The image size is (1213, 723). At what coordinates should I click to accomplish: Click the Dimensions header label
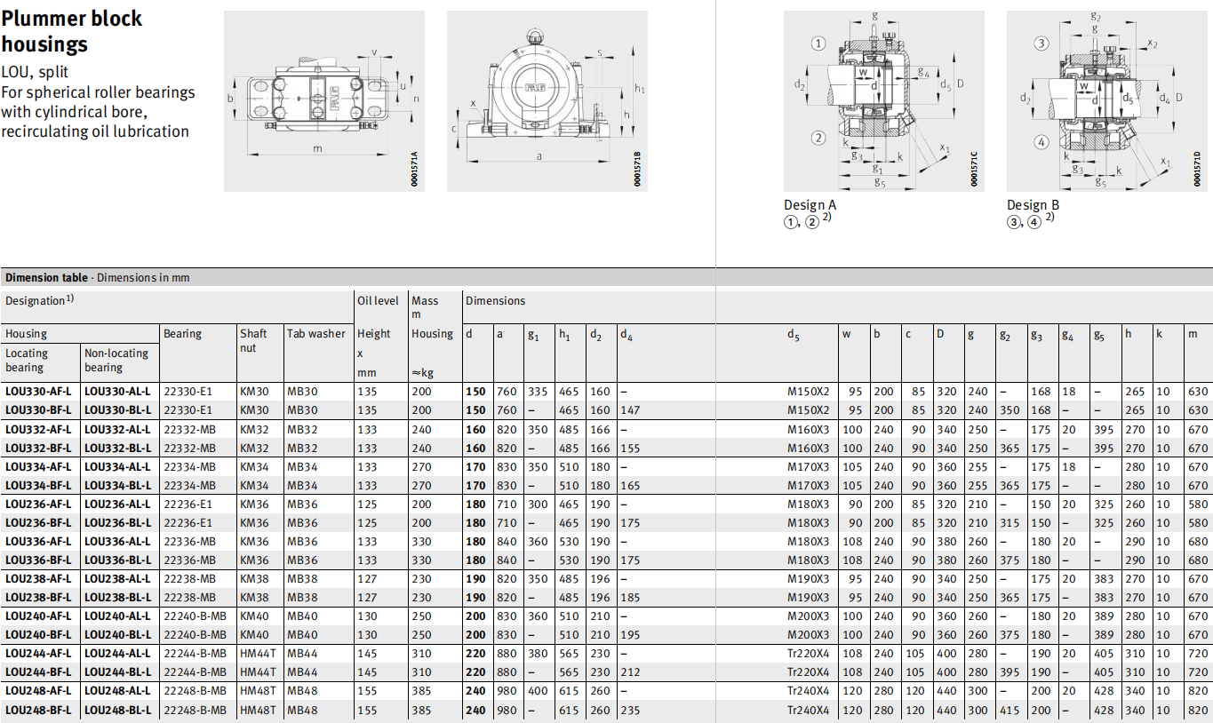click(495, 301)
